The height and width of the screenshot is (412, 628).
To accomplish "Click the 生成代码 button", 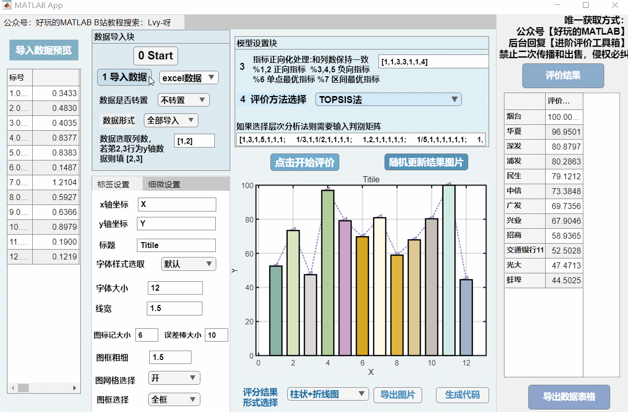I will click(x=462, y=395).
